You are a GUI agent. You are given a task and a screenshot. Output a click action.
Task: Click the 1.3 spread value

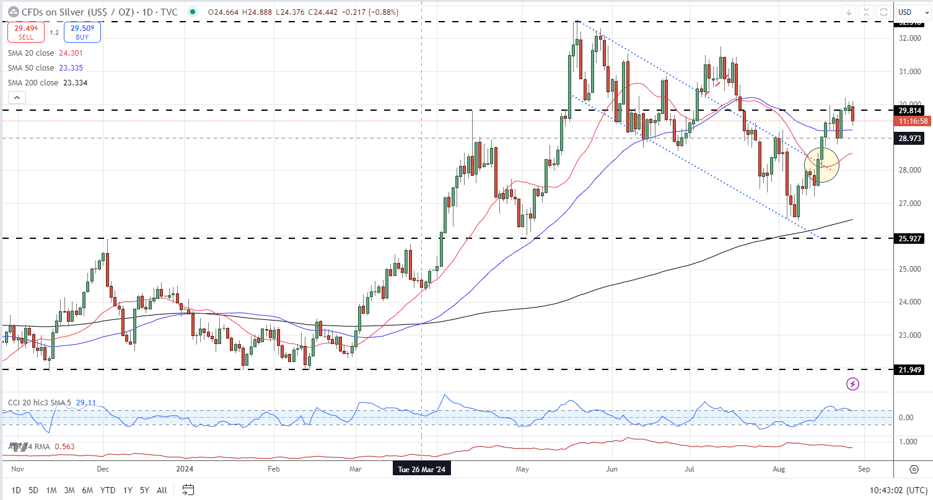[x=54, y=32]
